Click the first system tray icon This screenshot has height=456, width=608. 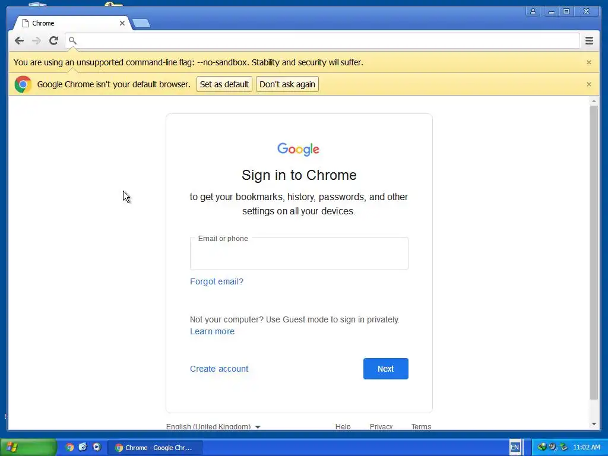(x=541, y=447)
